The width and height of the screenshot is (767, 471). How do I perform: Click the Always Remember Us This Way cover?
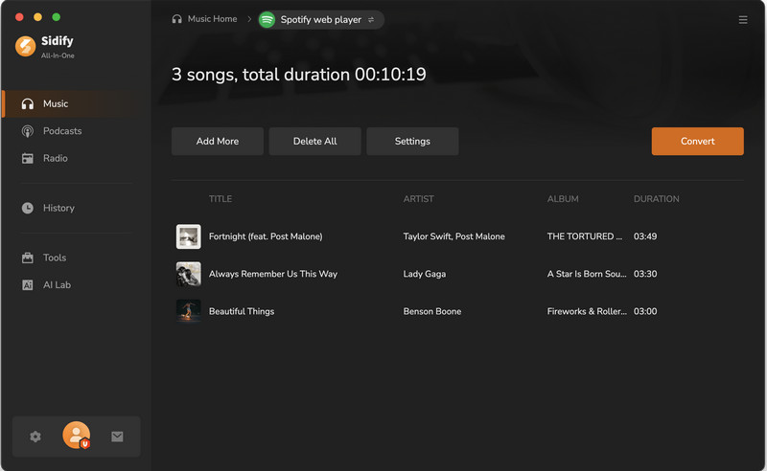click(188, 274)
